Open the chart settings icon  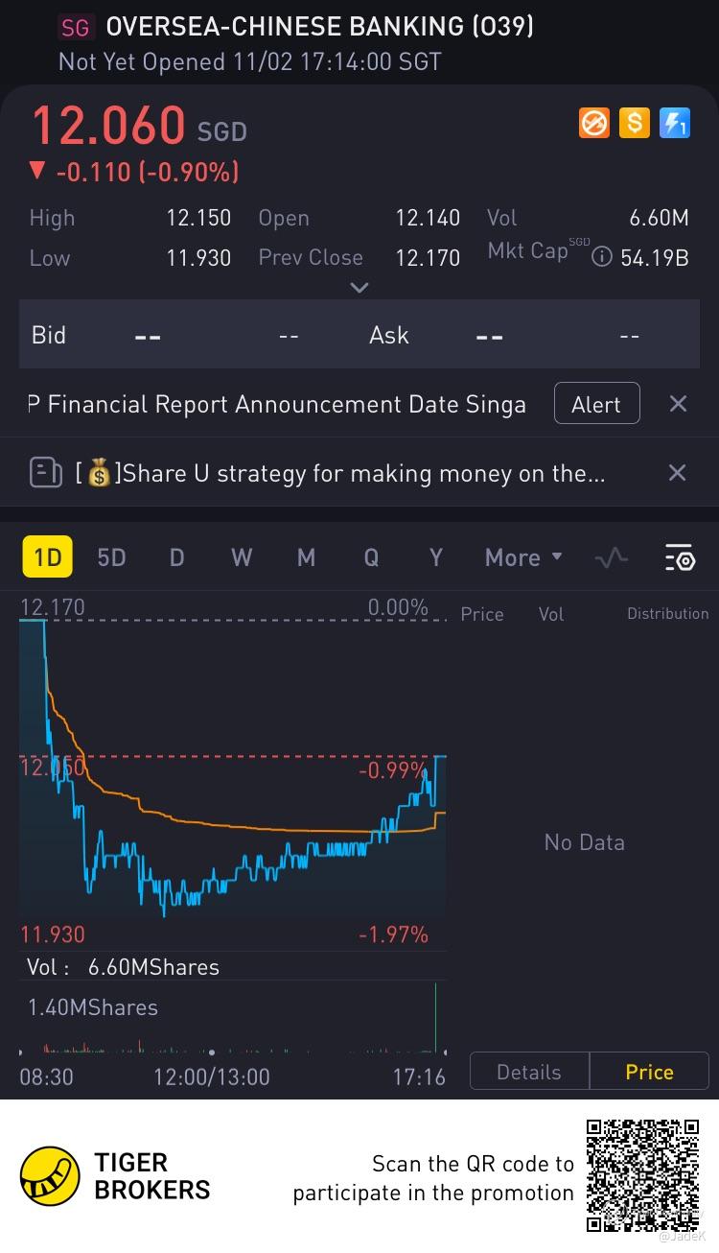point(679,557)
